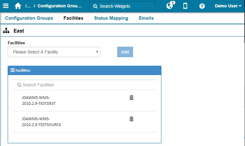Select the JDAWMS-WMS-2010.2.9-TESTDEST row text
The width and height of the screenshot is (245, 146).
point(39,101)
